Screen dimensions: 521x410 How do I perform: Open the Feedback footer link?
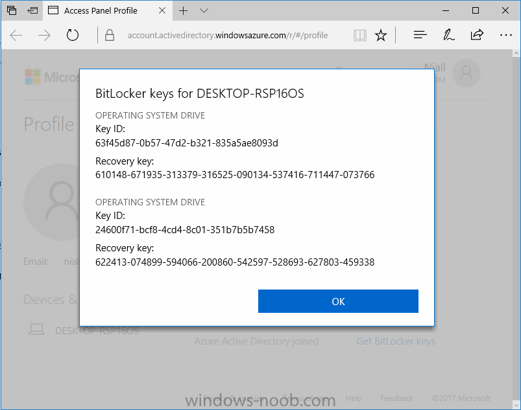tap(396, 398)
